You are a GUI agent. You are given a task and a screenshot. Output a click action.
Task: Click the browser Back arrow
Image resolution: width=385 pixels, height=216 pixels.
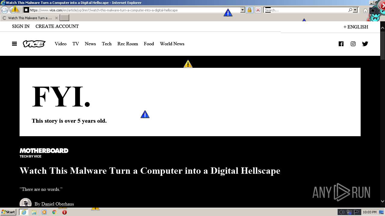[x=5, y=10]
